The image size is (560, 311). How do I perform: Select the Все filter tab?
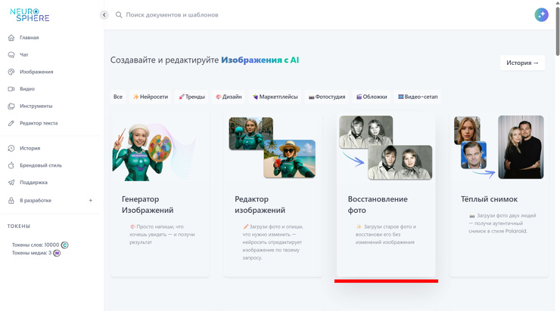(x=118, y=97)
